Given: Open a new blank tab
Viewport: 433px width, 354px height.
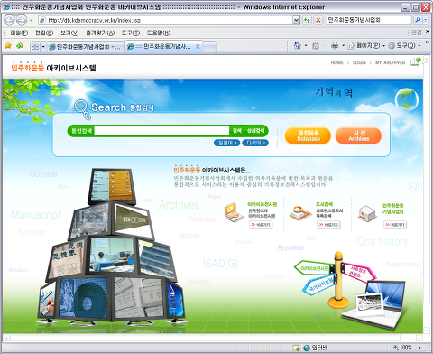Looking at the screenshot, I should [209, 47].
